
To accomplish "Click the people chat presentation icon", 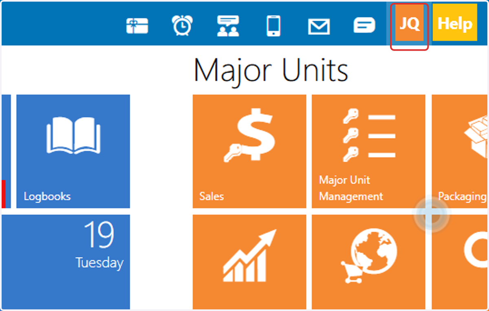I will (228, 26).
